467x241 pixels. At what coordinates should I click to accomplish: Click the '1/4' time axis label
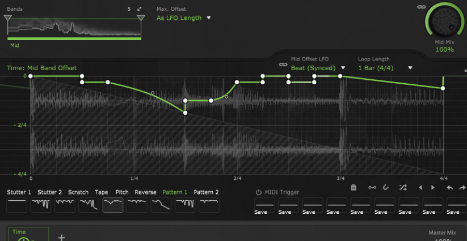coord(134,178)
